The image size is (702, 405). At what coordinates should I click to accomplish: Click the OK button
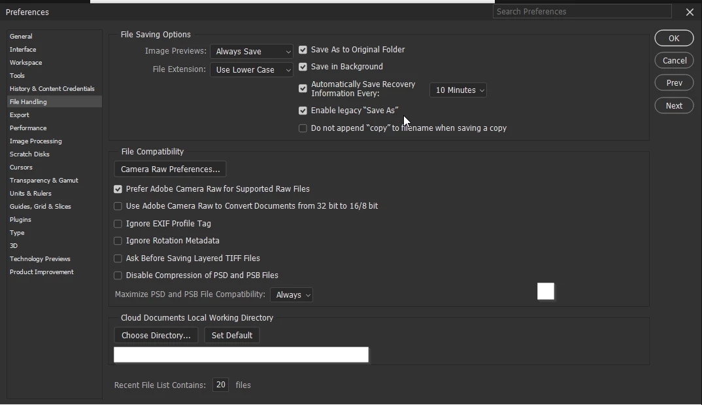[674, 39]
